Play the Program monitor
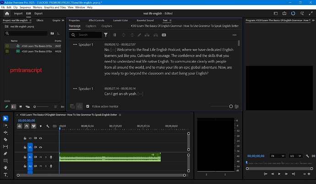The height and width of the screenshot is (184, 316). pyautogui.click(x=279, y=174)
